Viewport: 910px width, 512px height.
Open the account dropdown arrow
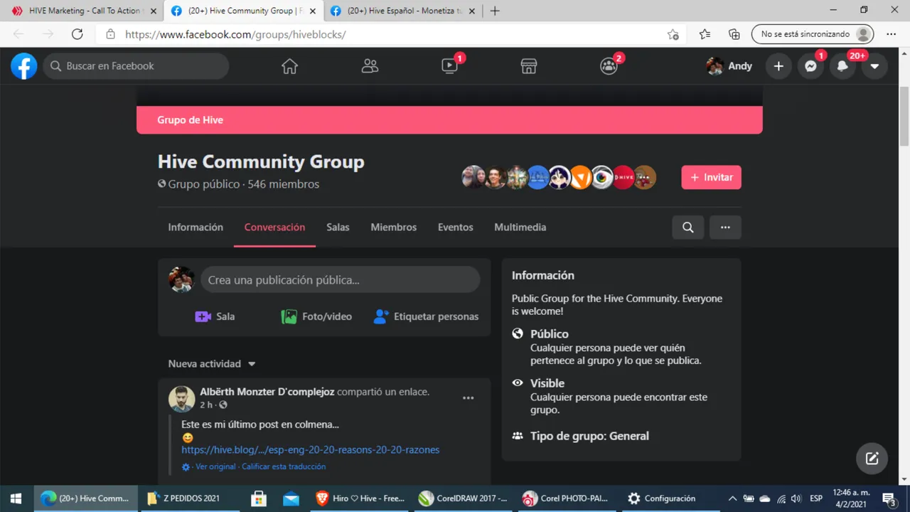tap(874, 66)
